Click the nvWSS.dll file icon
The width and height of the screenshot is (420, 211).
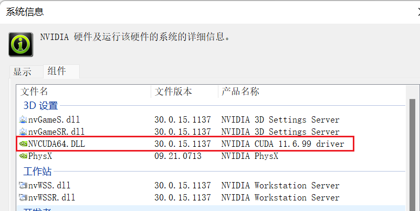tap(23, 185)
